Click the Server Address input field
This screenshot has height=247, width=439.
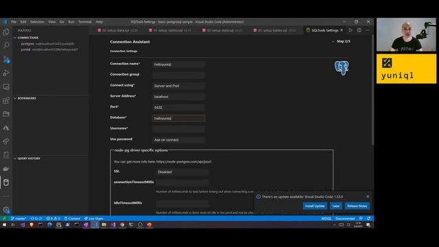[x=178, y=97]
